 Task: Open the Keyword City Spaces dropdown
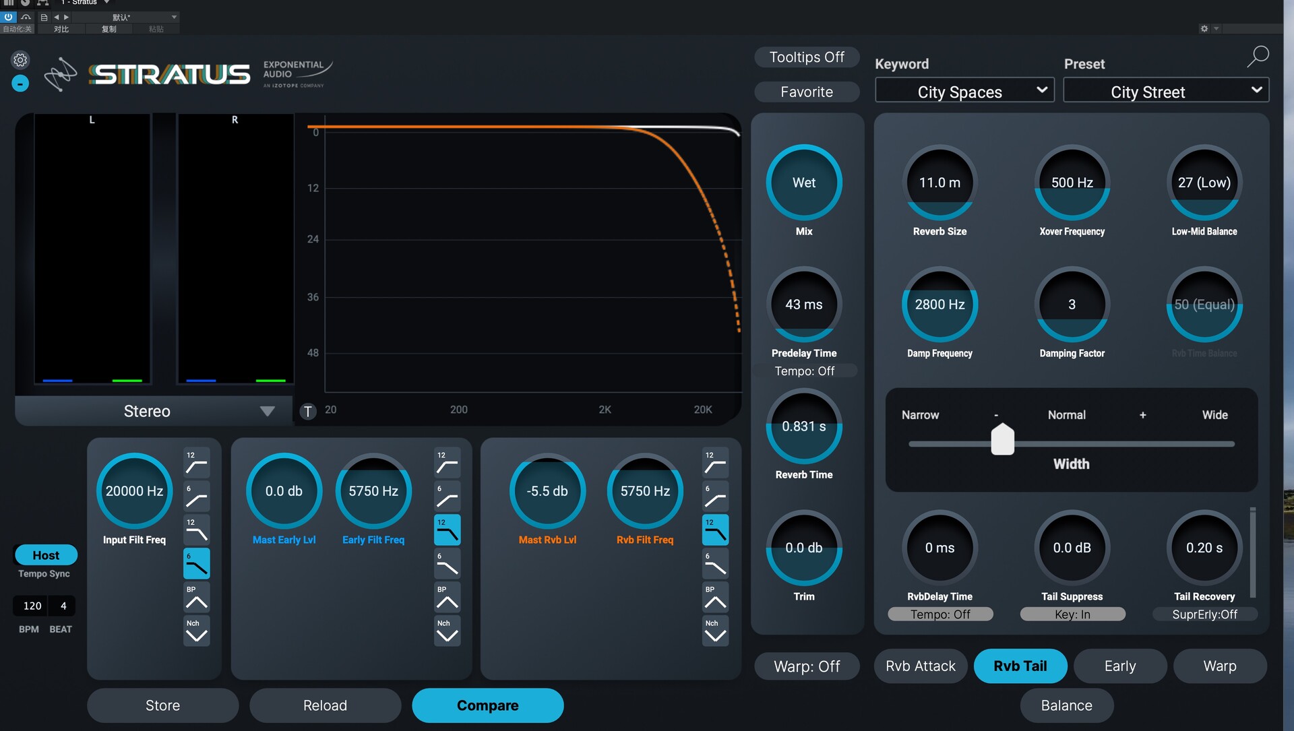(x=964, y=91)
